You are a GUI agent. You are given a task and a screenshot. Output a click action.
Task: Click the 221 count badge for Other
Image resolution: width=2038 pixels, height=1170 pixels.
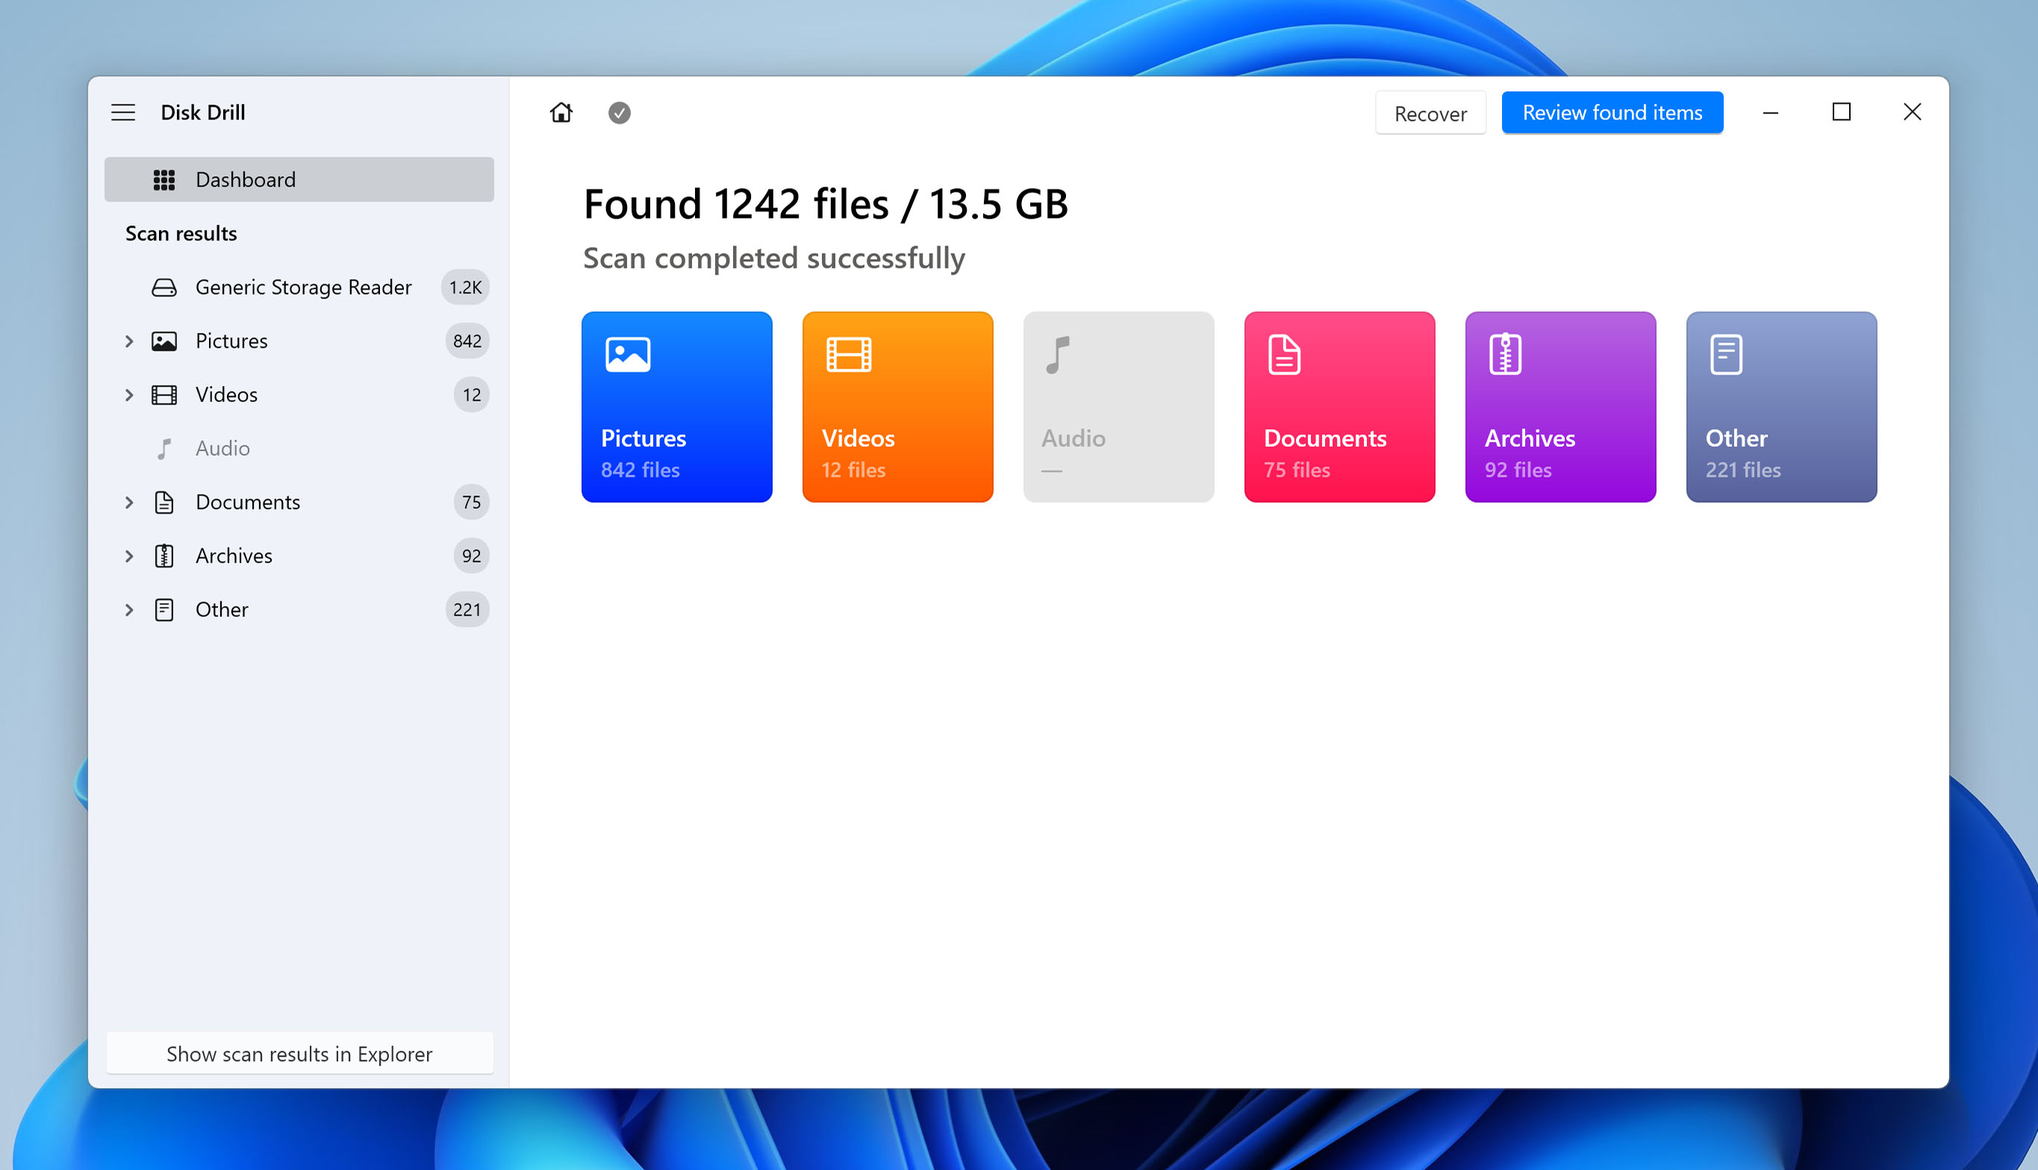click(467, 610)
